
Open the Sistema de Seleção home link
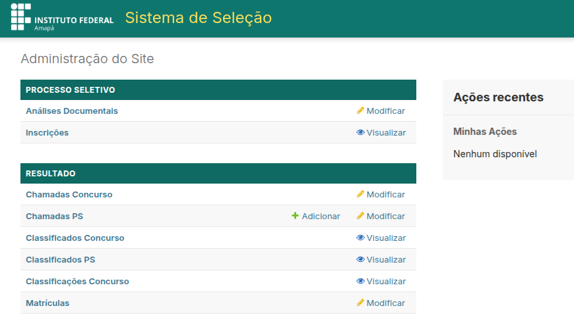pyautogui.click(x=198, y=18)
